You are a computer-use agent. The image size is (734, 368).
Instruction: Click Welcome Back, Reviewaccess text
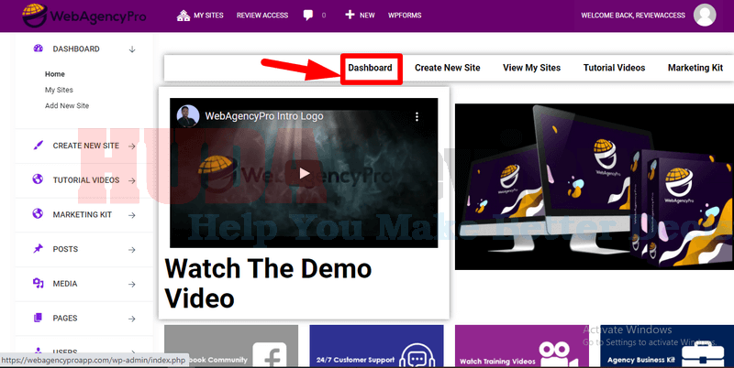pos(633,16)
